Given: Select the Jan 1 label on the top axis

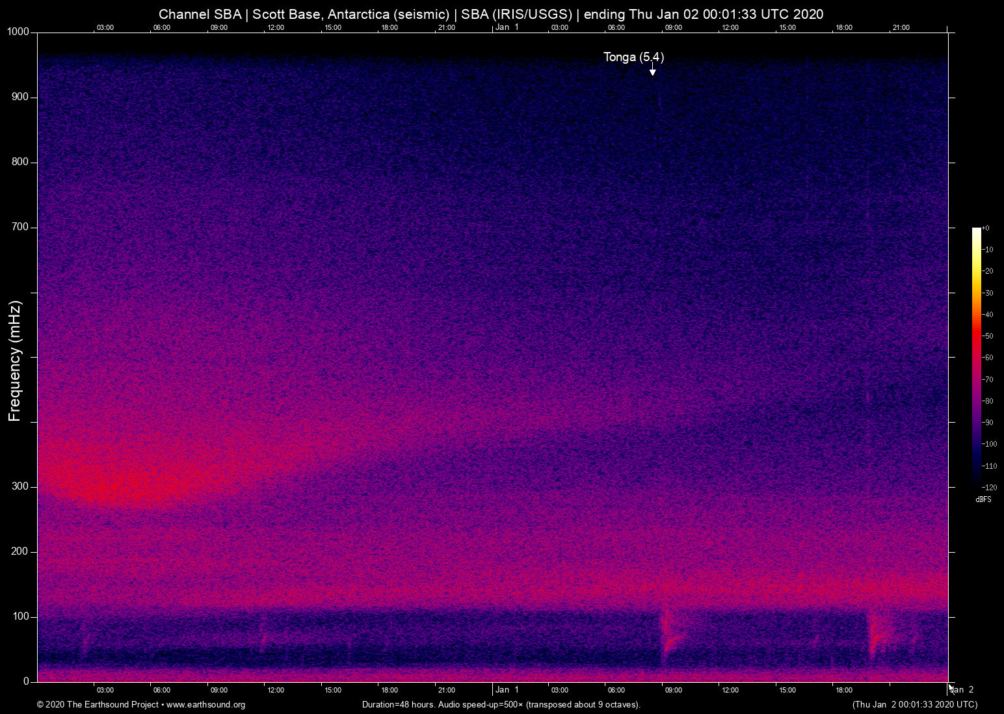Looking at the screenshot, I should coord(507,27).
